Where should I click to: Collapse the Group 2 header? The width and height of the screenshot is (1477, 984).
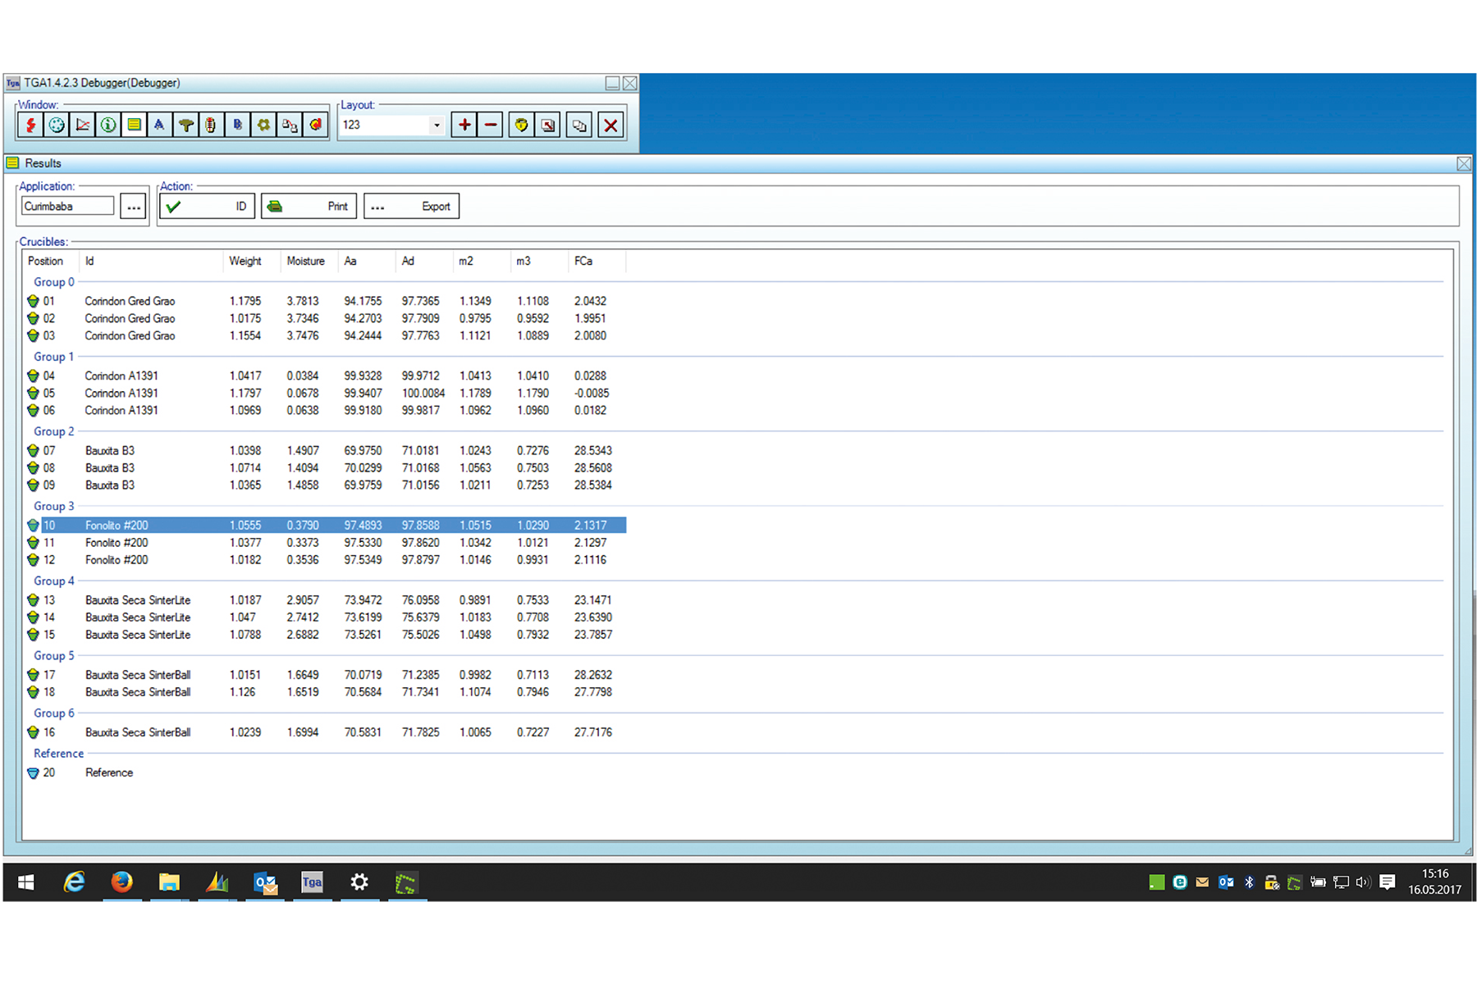tap(54, 431)
